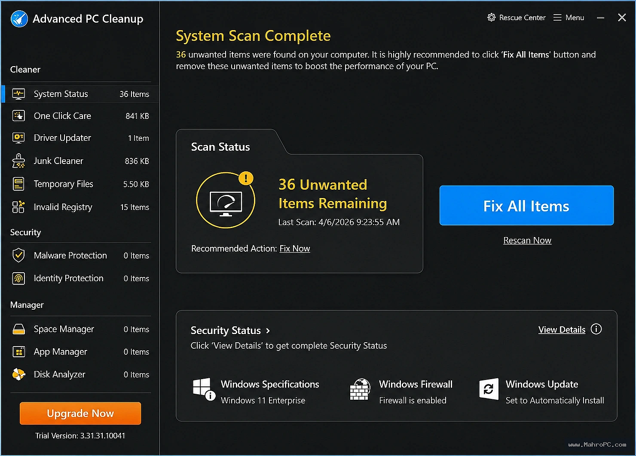The image size is (636, 456).
Task: Click the Fix All Items button
Action: 526,206
